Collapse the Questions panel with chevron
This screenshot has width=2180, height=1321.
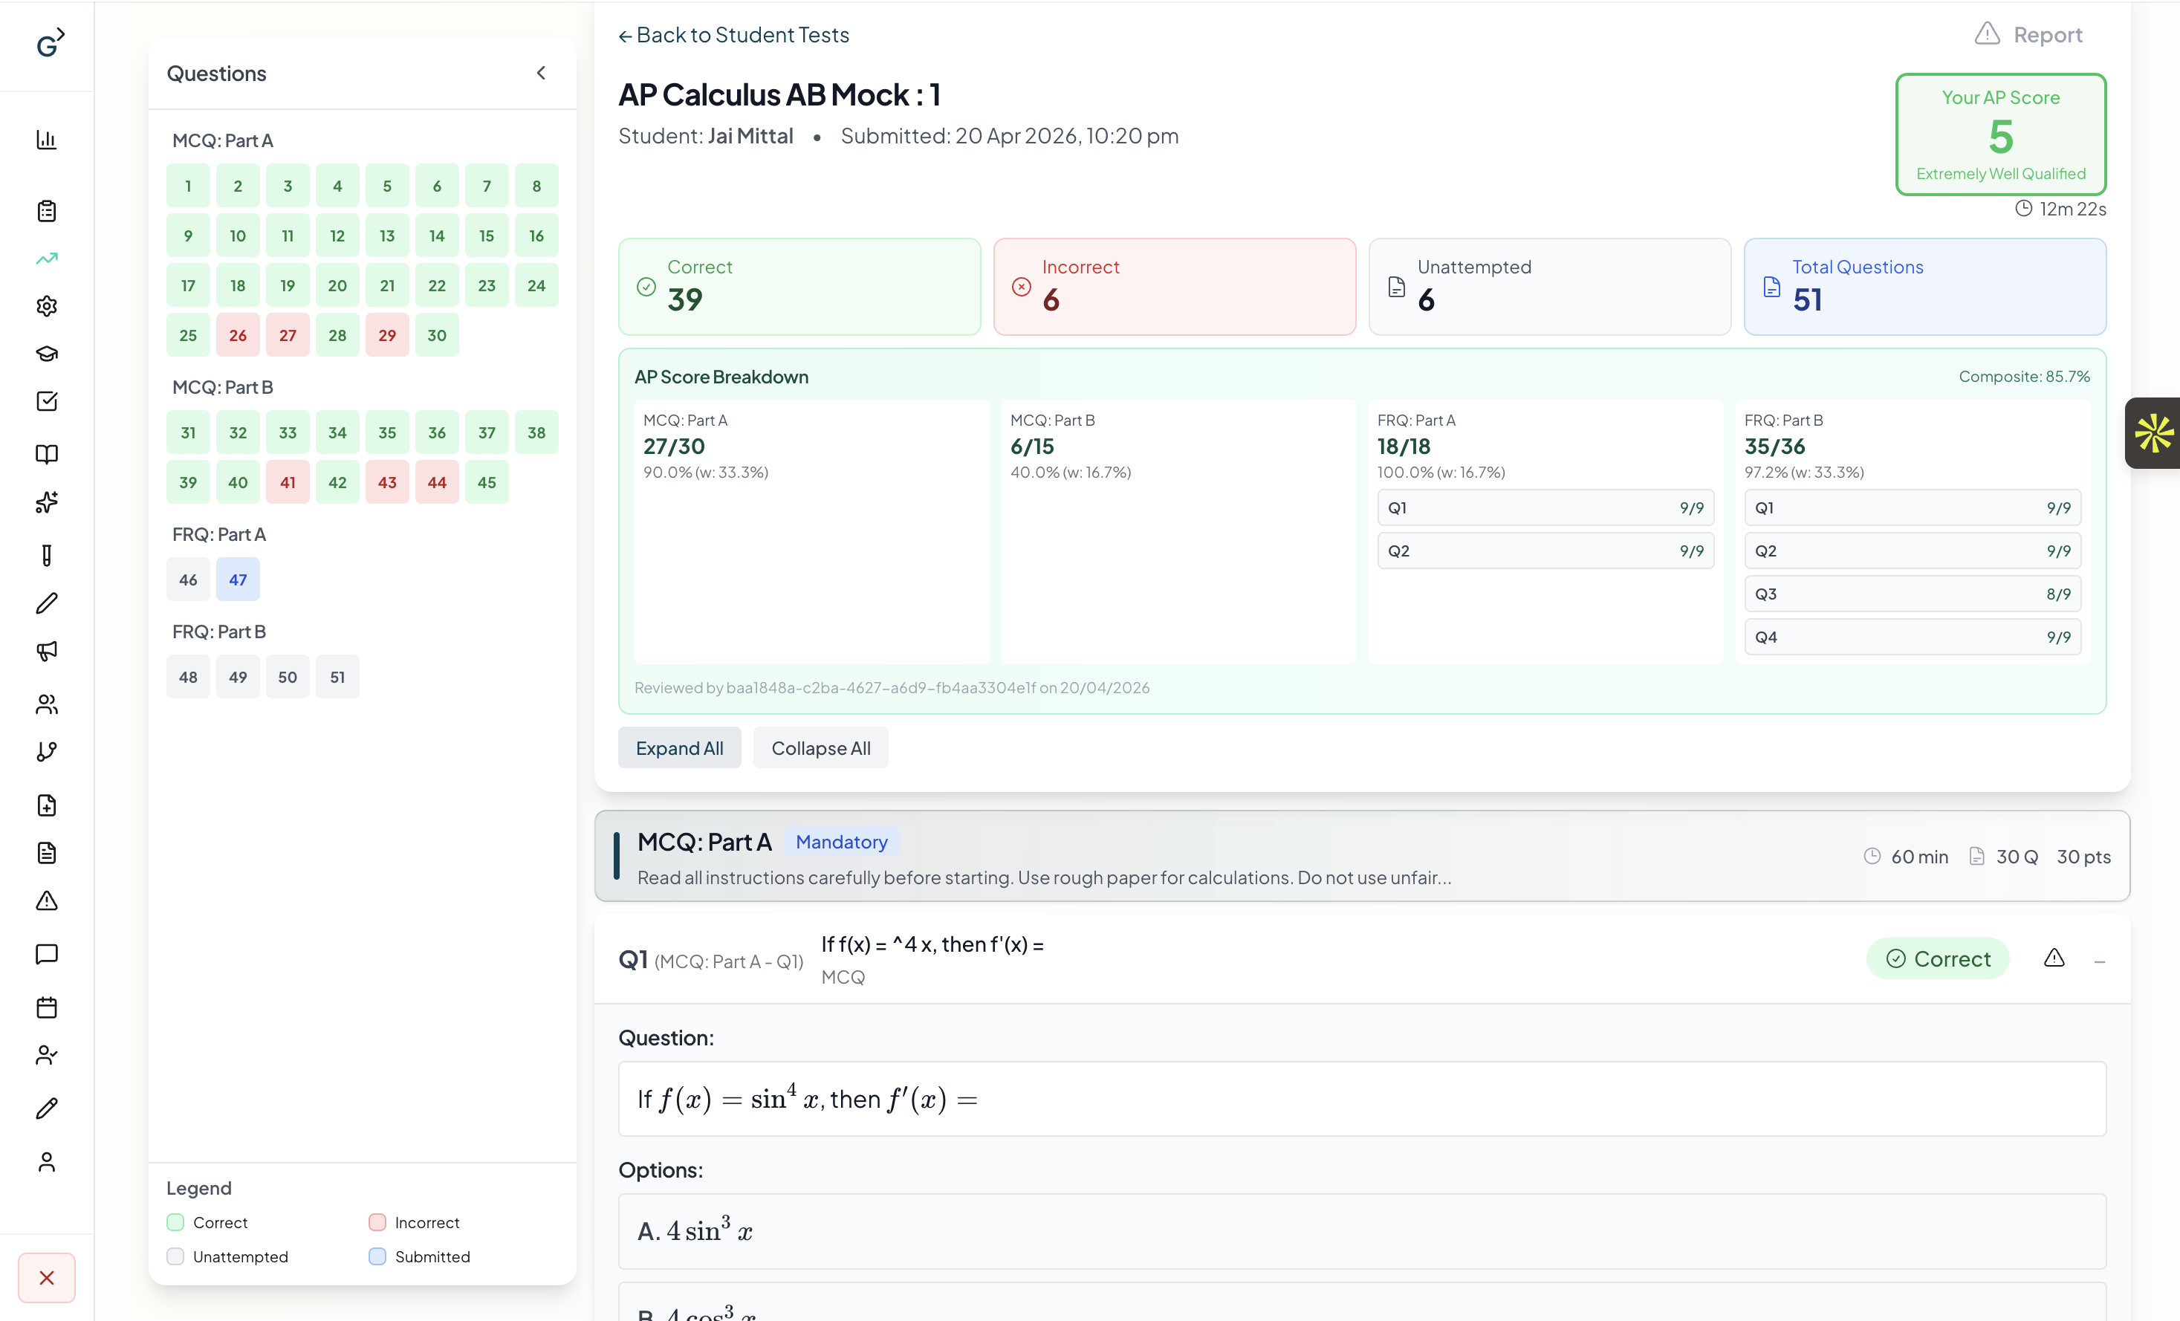(x=542, y=74)
